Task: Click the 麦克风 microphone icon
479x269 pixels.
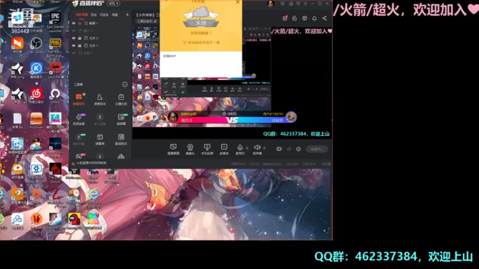Action: (240, 149)
